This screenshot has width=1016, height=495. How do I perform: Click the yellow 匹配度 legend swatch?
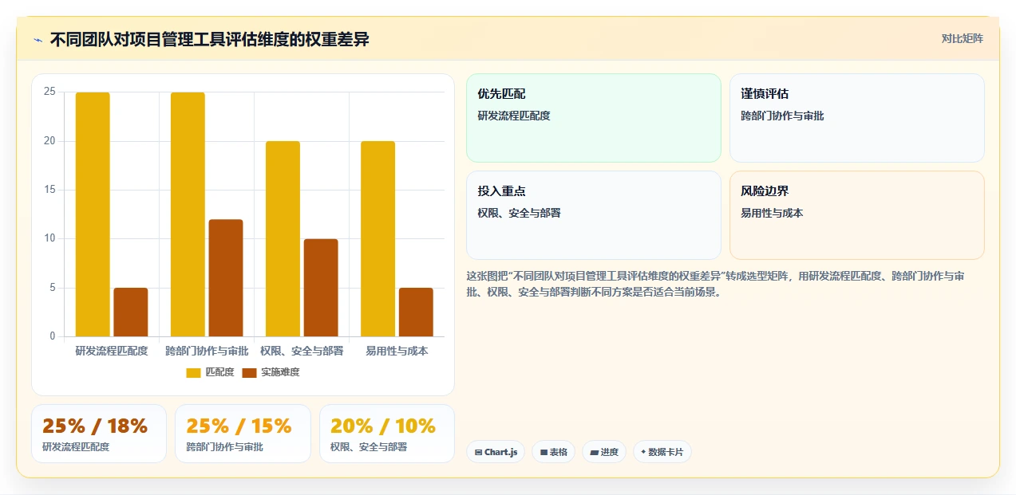point(193,372)
